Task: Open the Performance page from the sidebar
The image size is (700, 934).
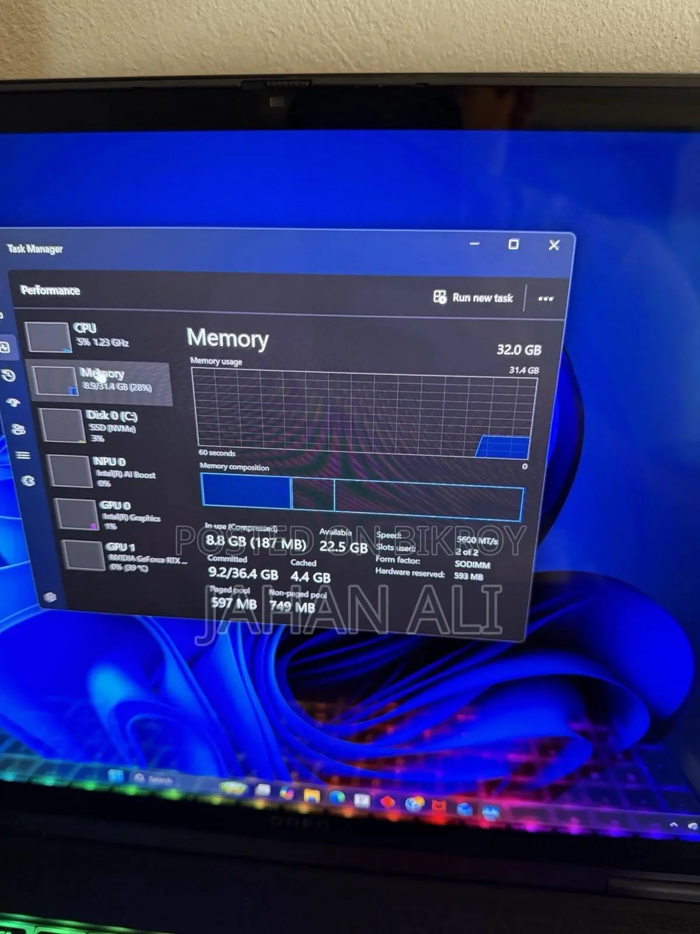Action: pyautogui.click(x=5, y=347)
